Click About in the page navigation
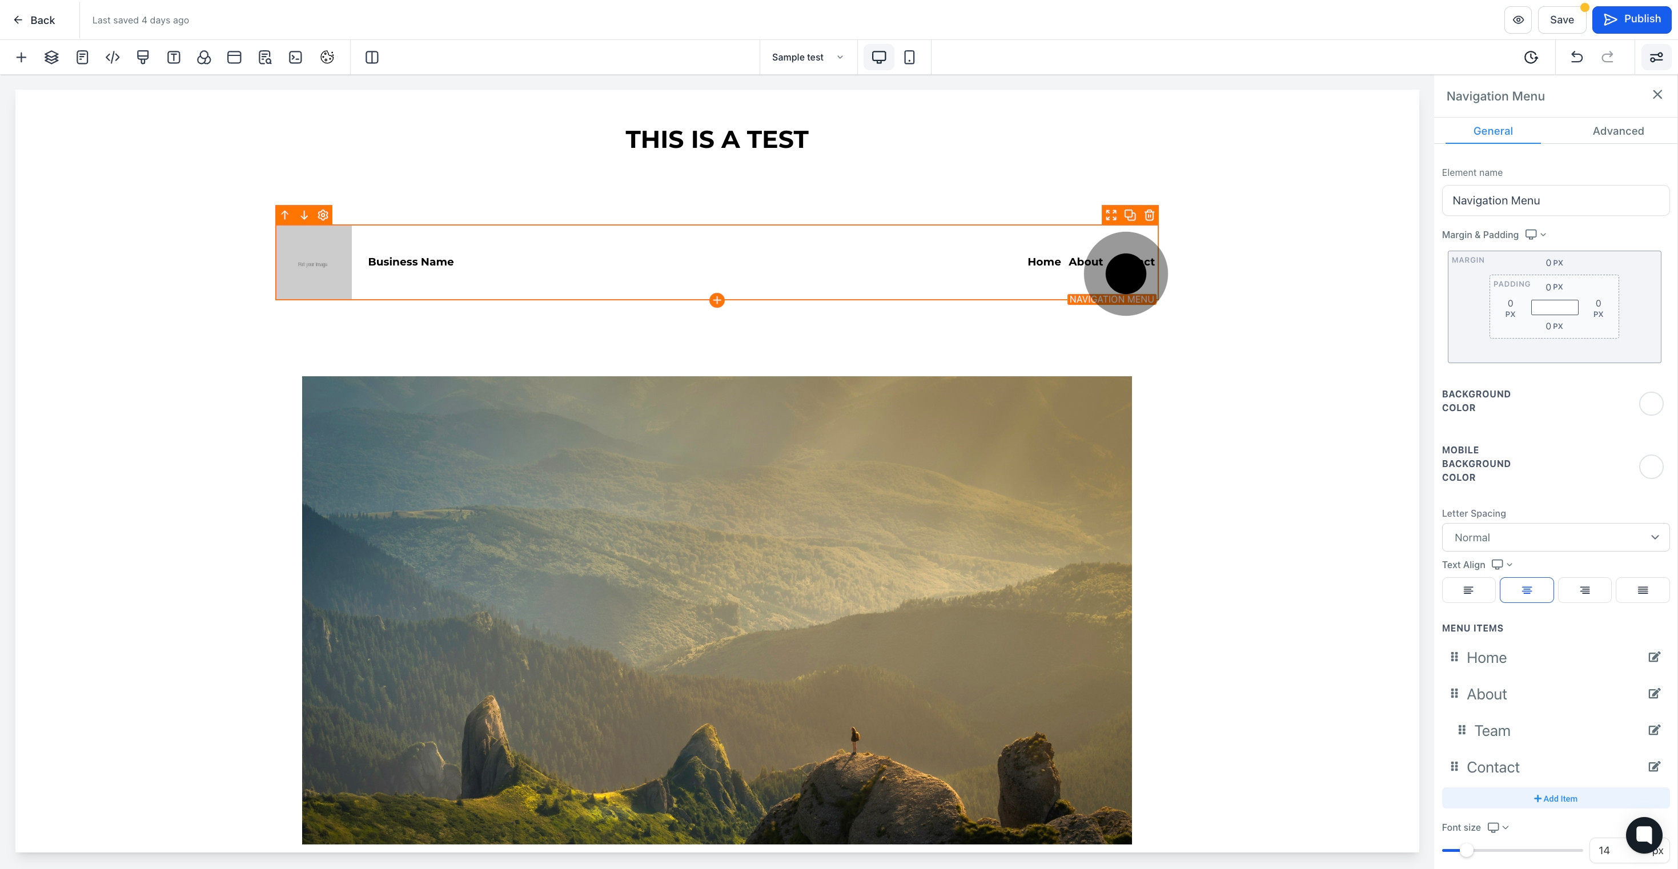 1085,262
